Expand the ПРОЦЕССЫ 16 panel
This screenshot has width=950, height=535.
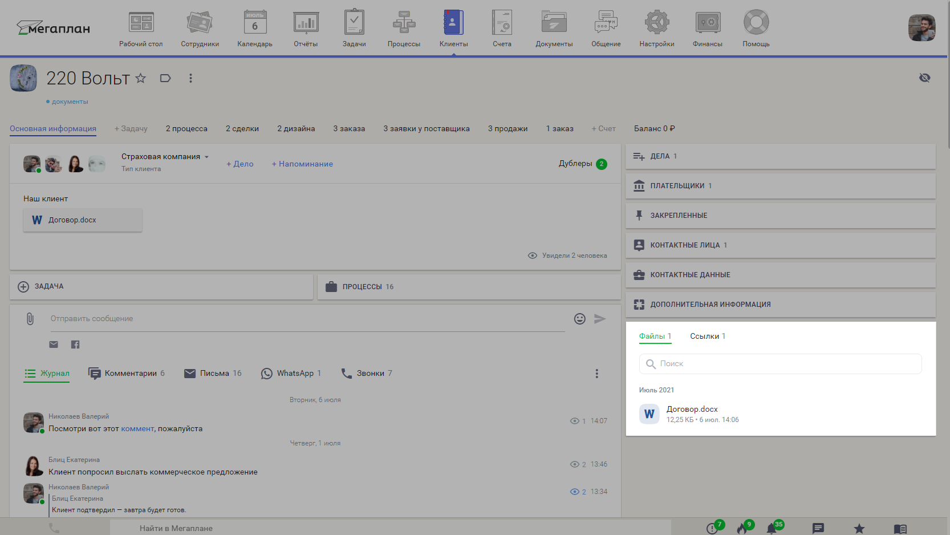click(x=469, y=287)
